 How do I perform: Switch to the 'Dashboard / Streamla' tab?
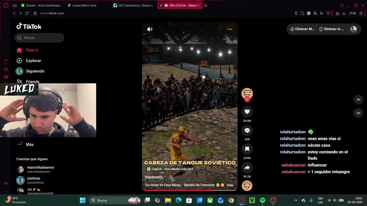[x=134, y=5]
